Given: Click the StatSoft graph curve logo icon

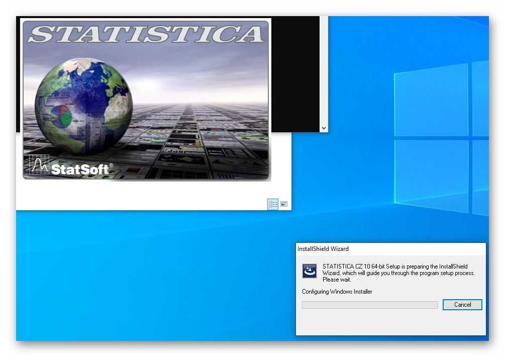Looking at the screenshot, I should [39, 164].
